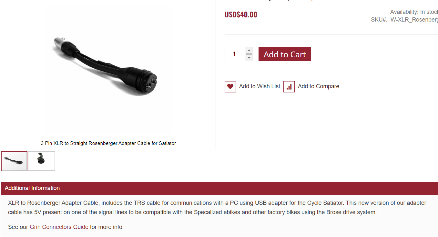The height and width of the screenshot is (237, 438).
Task: Open the Grin Connectors Guide link
Action: (59, 227)
